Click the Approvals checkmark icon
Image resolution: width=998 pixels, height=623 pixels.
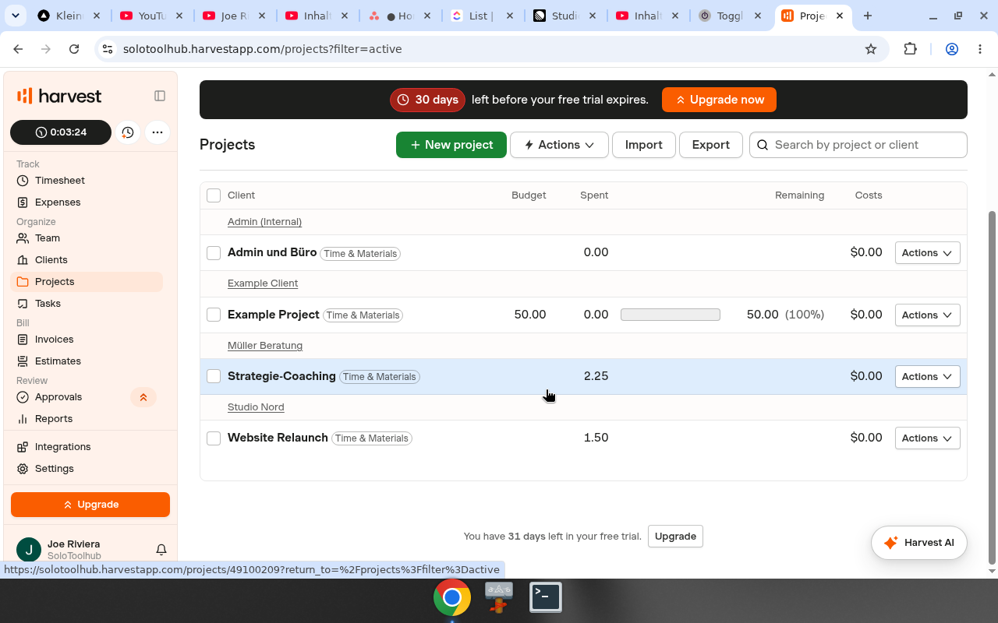[x=23, y=397]
